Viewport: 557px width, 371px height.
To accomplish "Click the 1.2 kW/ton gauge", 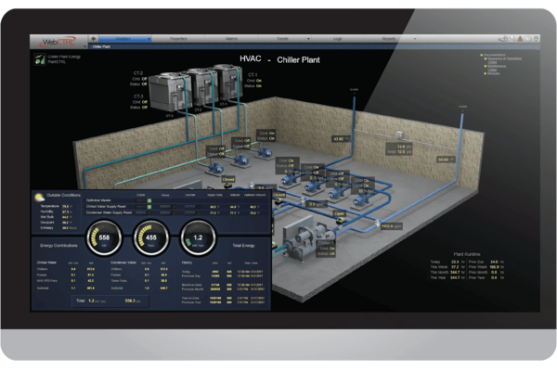I will 198,237.
